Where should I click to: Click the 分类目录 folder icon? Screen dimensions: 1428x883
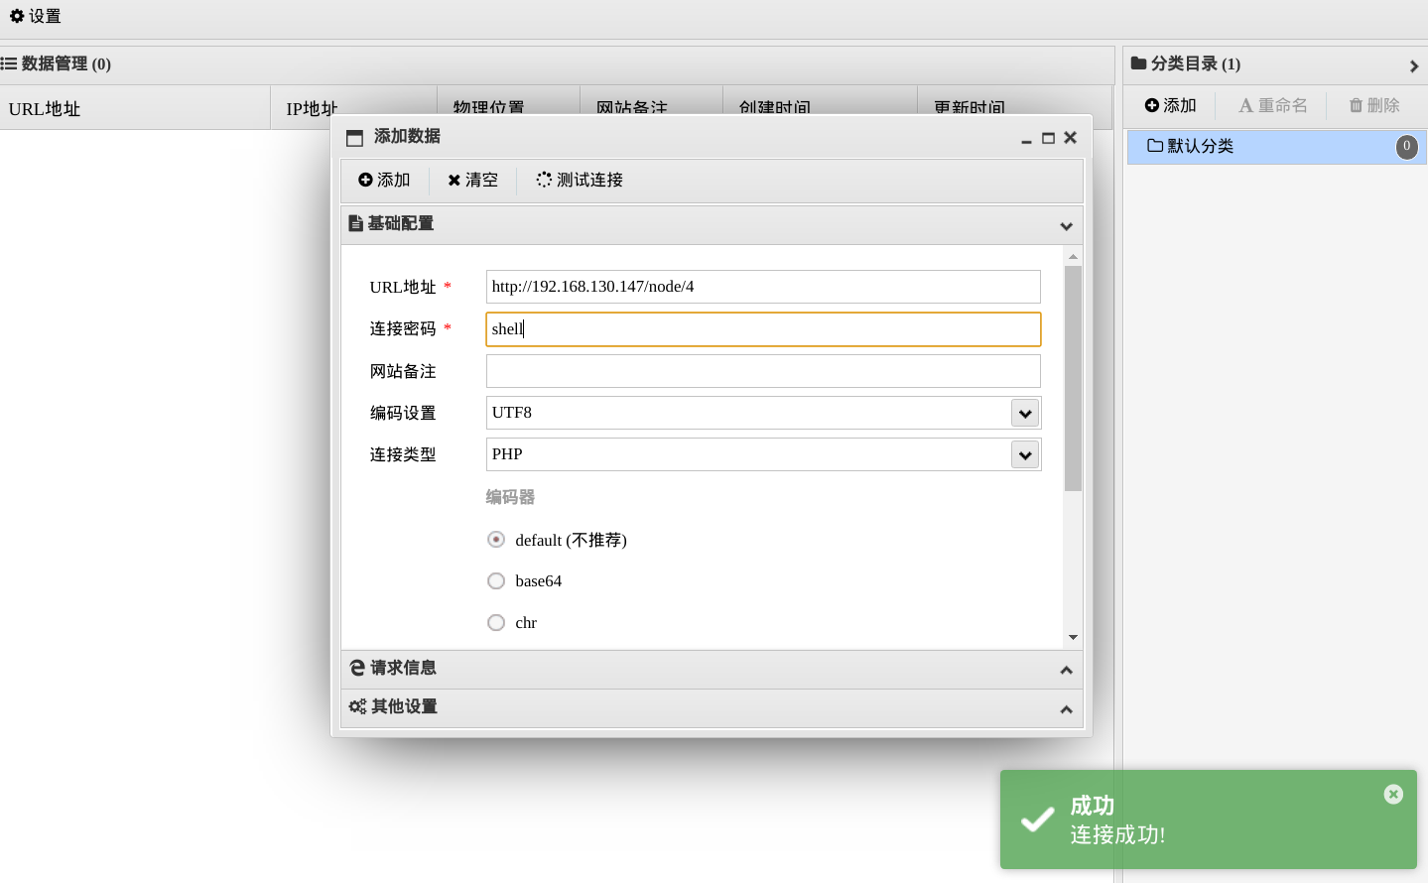1138,63
